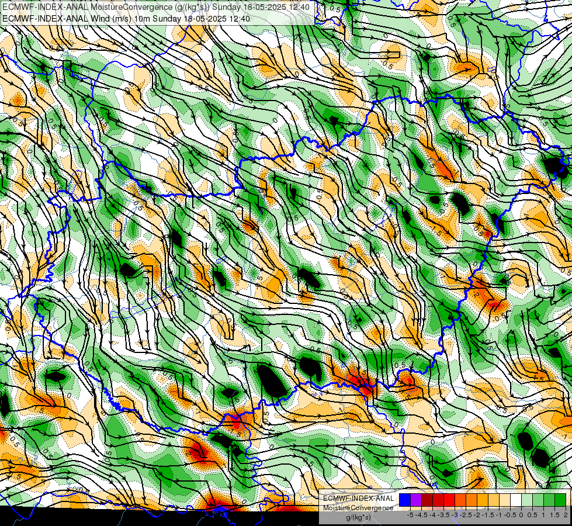Click the amber swatch between -2 and -1.5

click(483, 500)
